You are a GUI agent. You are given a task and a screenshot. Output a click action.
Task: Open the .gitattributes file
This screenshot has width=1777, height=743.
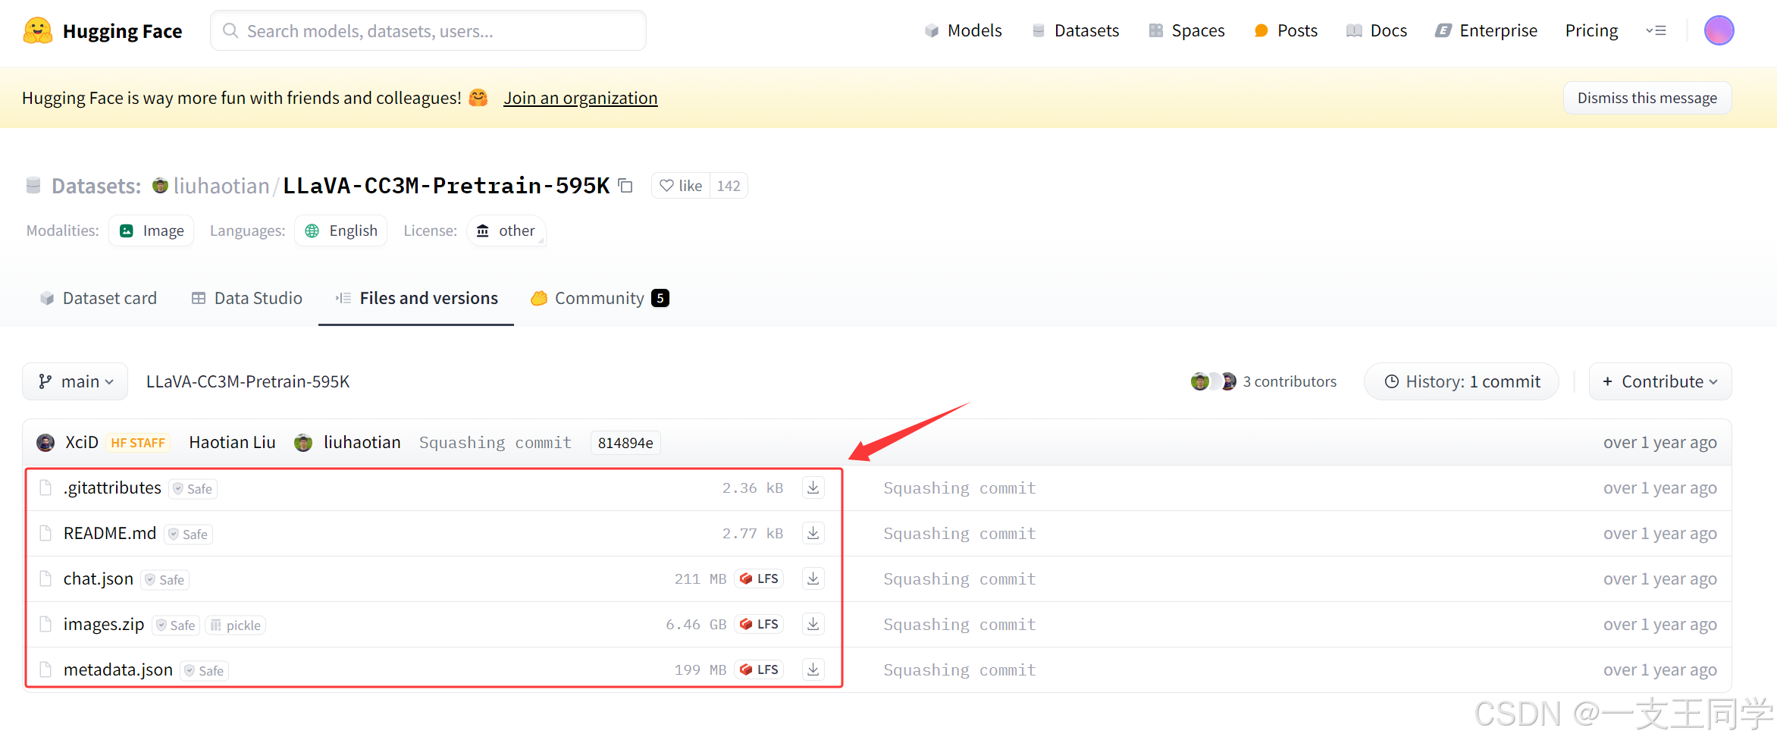(x=112, y=487)
